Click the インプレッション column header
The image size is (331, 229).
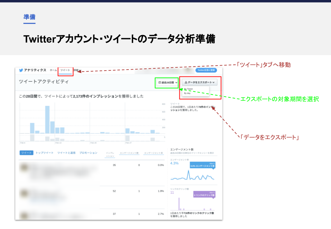pos(110,155)
